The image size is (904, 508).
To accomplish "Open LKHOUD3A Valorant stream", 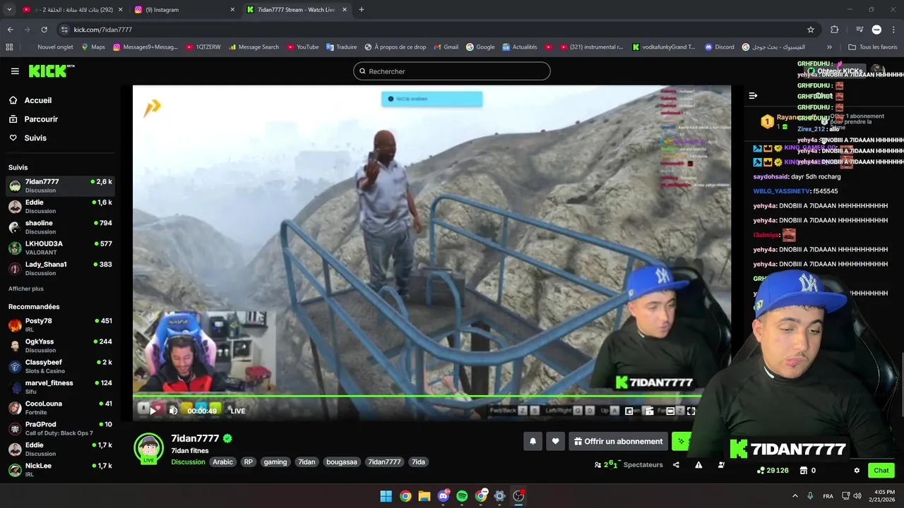I will 60,248.
